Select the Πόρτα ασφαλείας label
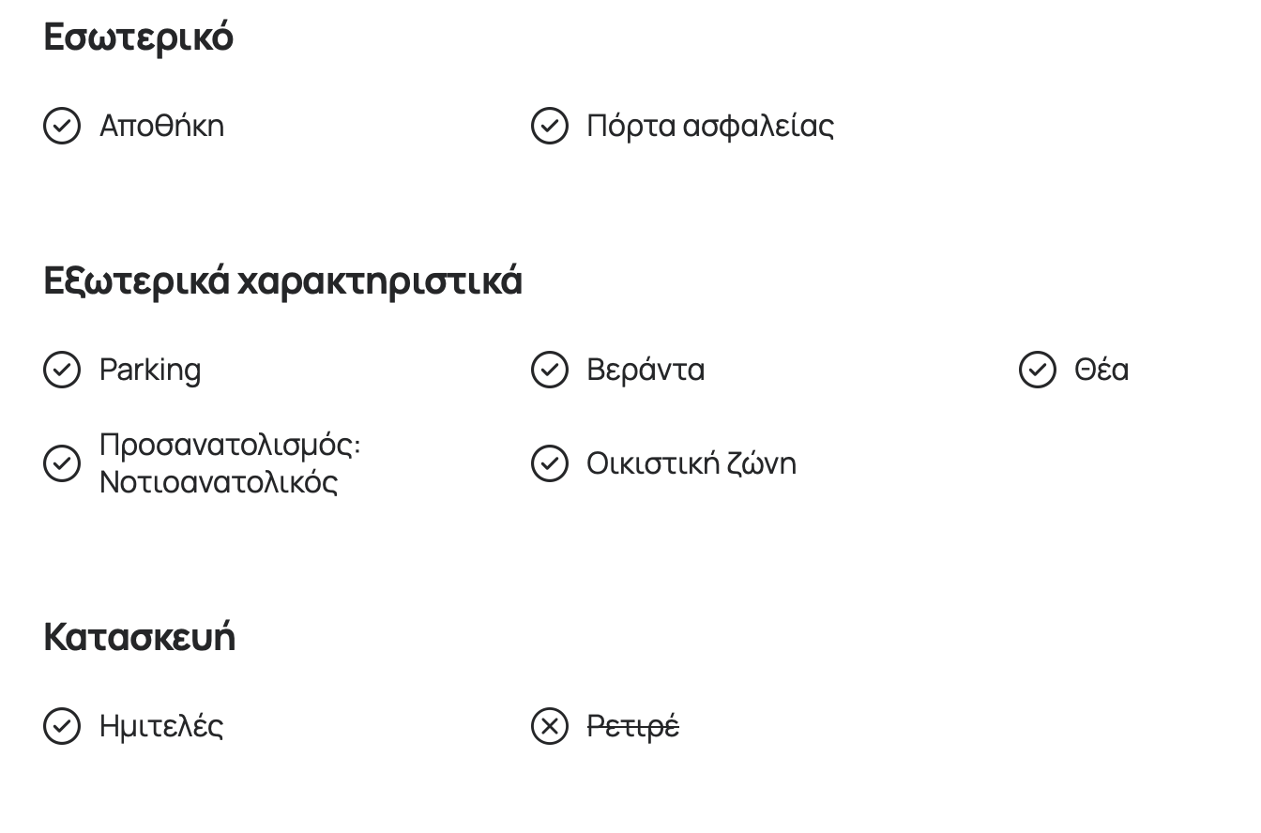Screen dimensions: 1261x833 coord(710,126)
